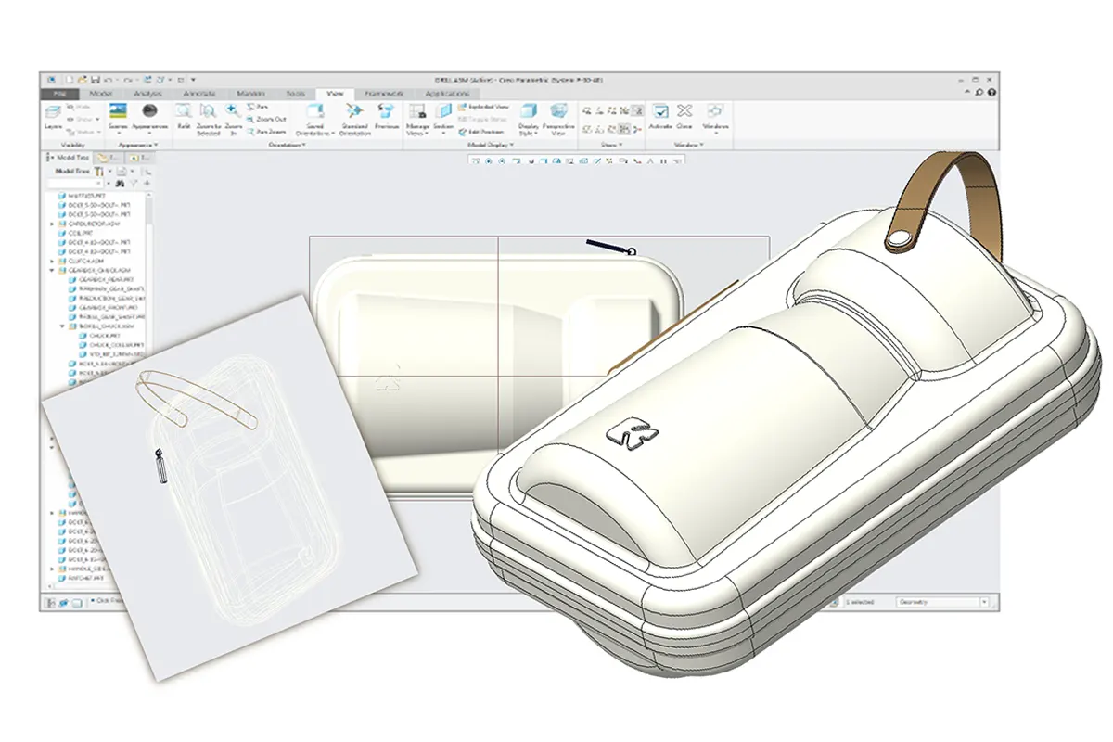1113x742 pixels.
Task: Open the Manage Views icon
Action: tap(417, 112)
